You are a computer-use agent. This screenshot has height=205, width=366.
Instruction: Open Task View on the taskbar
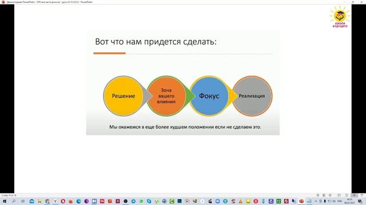[23, 201]
